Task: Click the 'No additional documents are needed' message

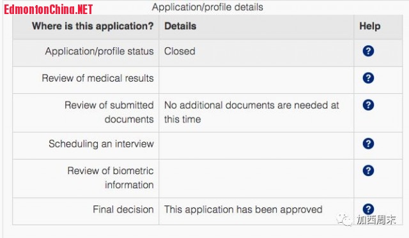Action: [251, 112]
